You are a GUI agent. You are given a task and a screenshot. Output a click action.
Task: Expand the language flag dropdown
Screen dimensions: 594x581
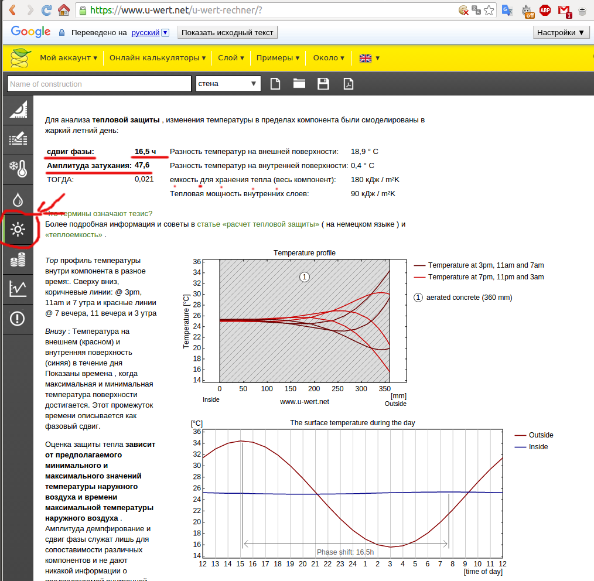(x=370, y=58)
